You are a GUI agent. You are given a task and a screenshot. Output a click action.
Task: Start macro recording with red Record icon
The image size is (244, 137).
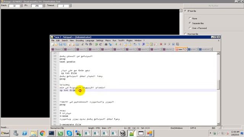[x=161, y=45]
